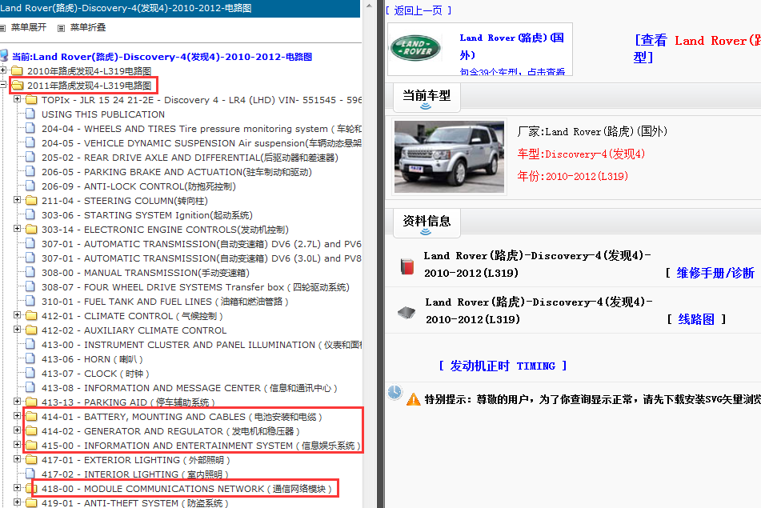Screen dimensions: 761x508
Task: Expand the 2010年路虎发现4-L319电路图 node
Action: tap(2, 70)
